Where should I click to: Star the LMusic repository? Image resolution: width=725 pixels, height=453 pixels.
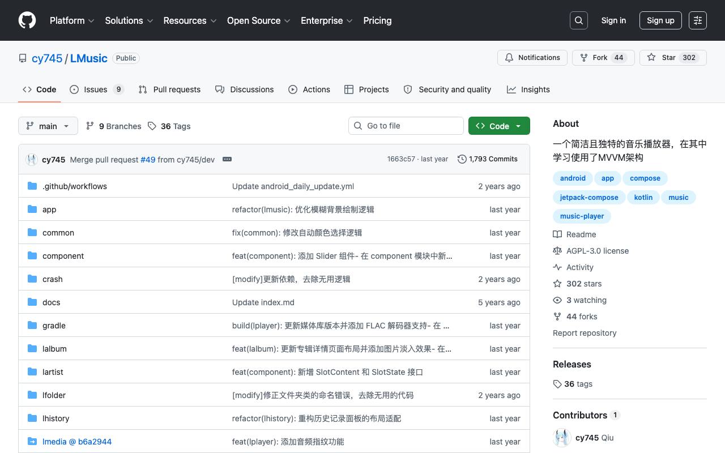coord(673,58)
